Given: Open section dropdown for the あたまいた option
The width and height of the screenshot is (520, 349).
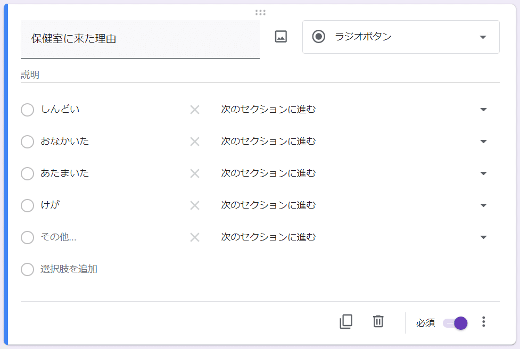Looking at the screenshot, I should pos(354,173).
